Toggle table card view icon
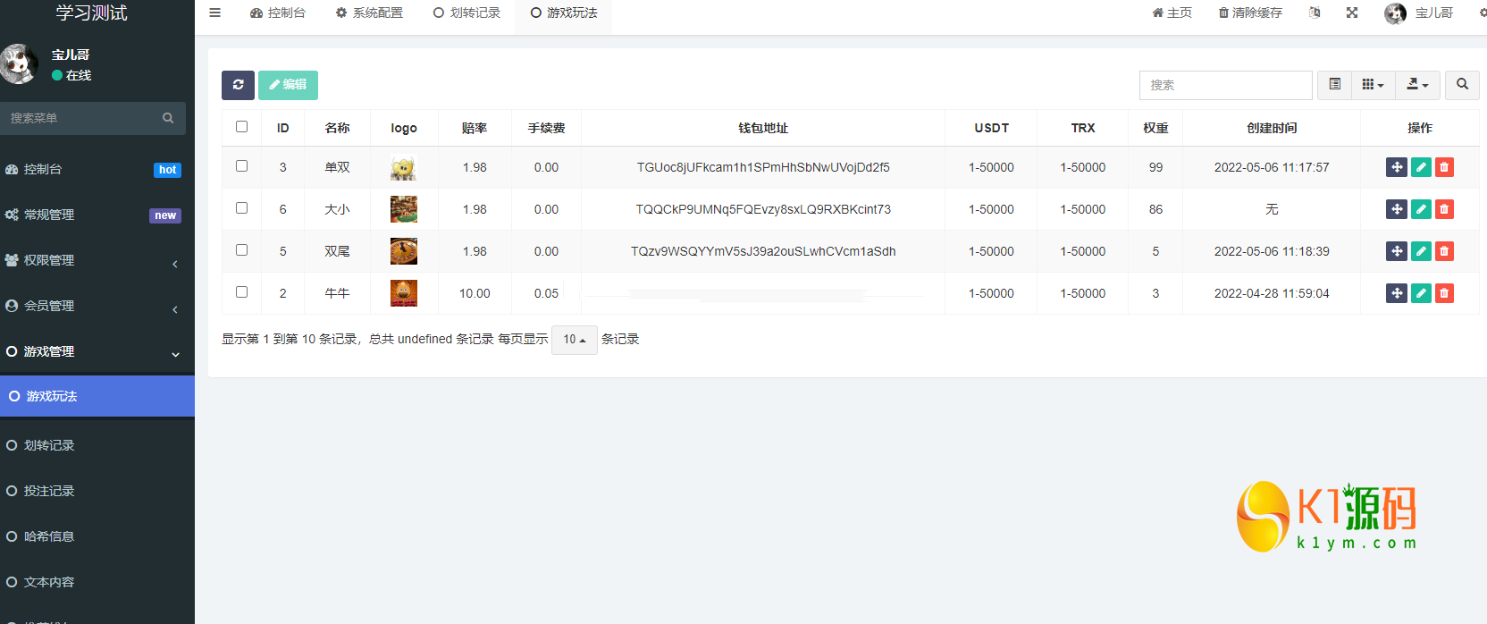This screenshot has height=624, width=1487. tap(1334, 85)
